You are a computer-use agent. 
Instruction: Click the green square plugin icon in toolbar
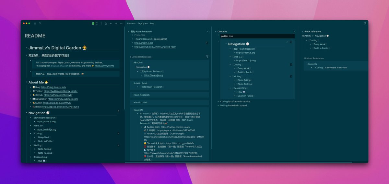pyautogui.click(x=93, y=24)
